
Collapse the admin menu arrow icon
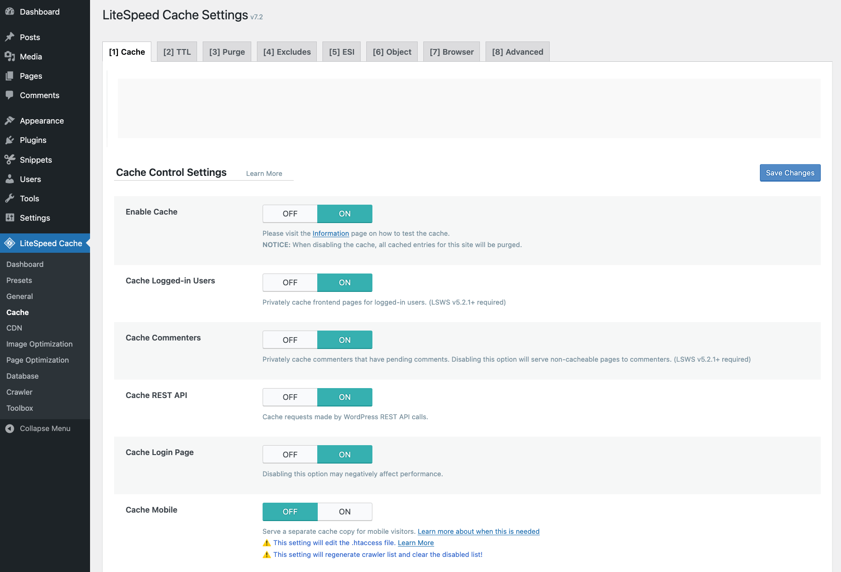point(9,428)
